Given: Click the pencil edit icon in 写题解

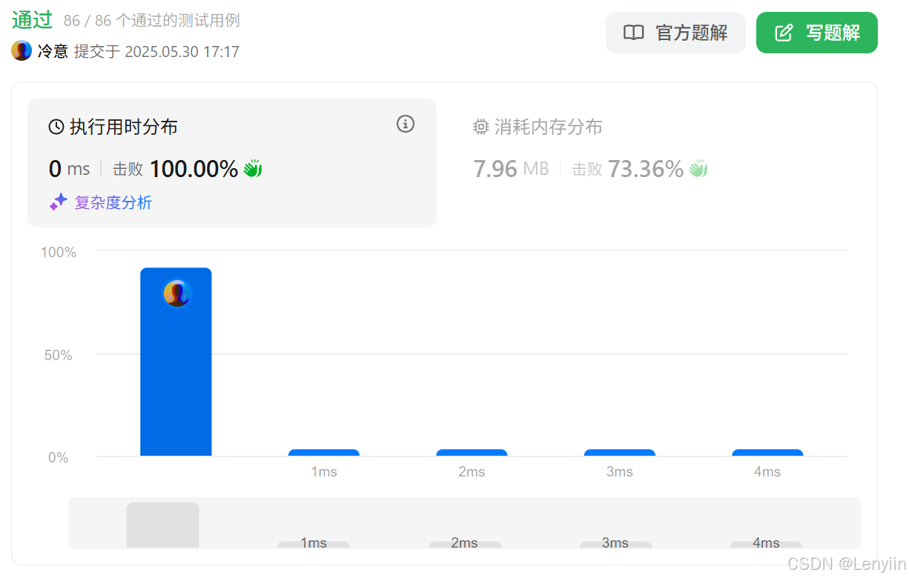Looking at the screenshot, I should coord(784,33).
